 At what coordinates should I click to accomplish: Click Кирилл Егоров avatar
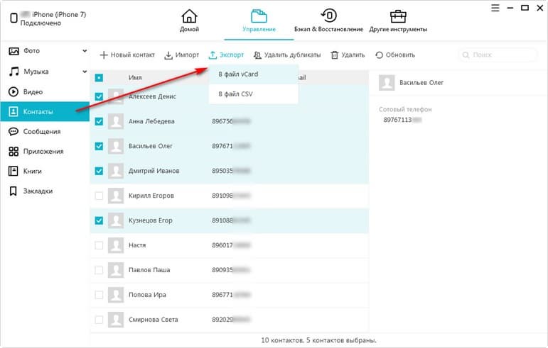[x=116, y=196]
